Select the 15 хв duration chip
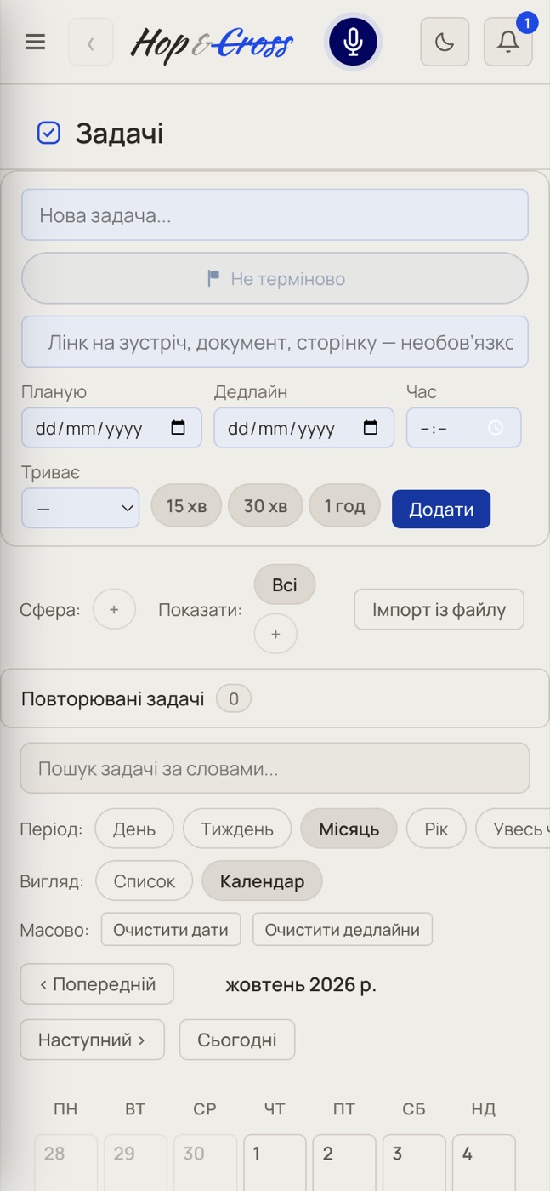550x1191 pixels. click(x=186, y=506)
